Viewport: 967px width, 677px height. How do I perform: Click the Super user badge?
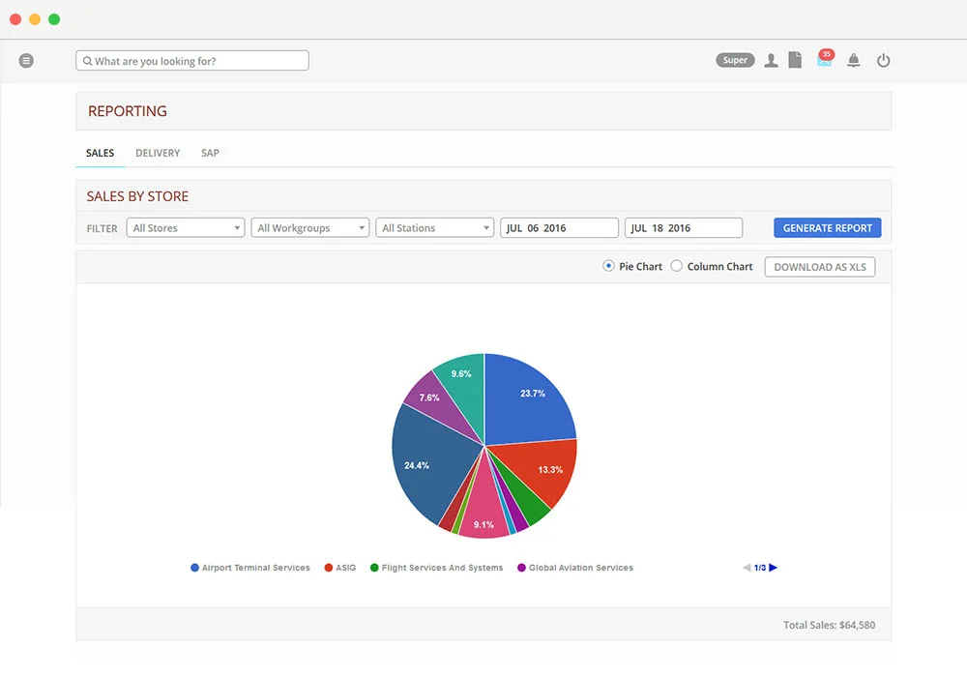735,59
